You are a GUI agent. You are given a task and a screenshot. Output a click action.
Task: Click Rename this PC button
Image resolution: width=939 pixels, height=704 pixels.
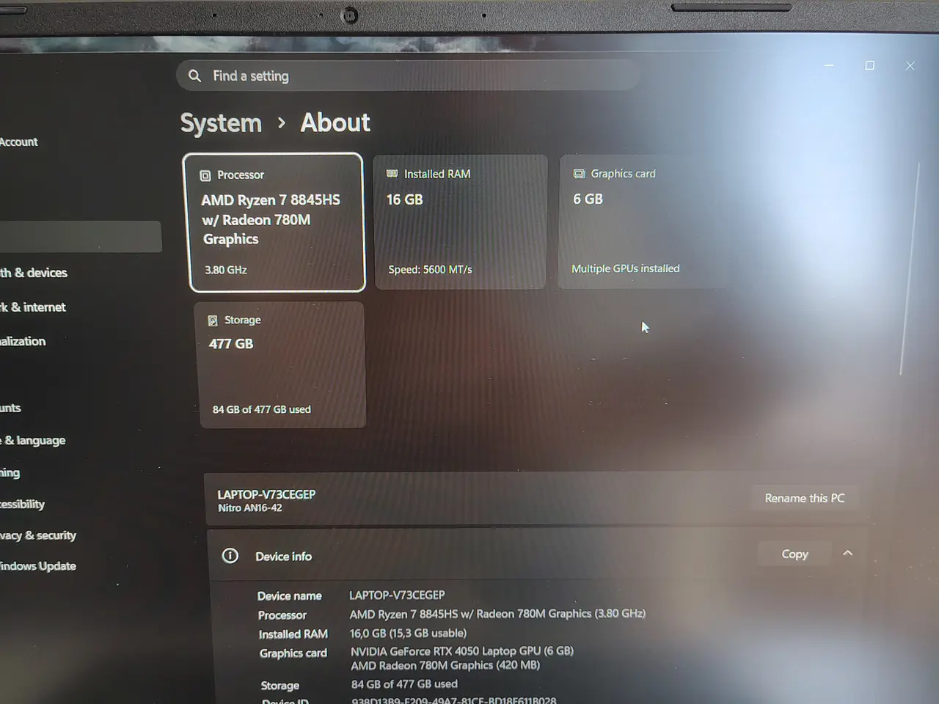(805, 498)
